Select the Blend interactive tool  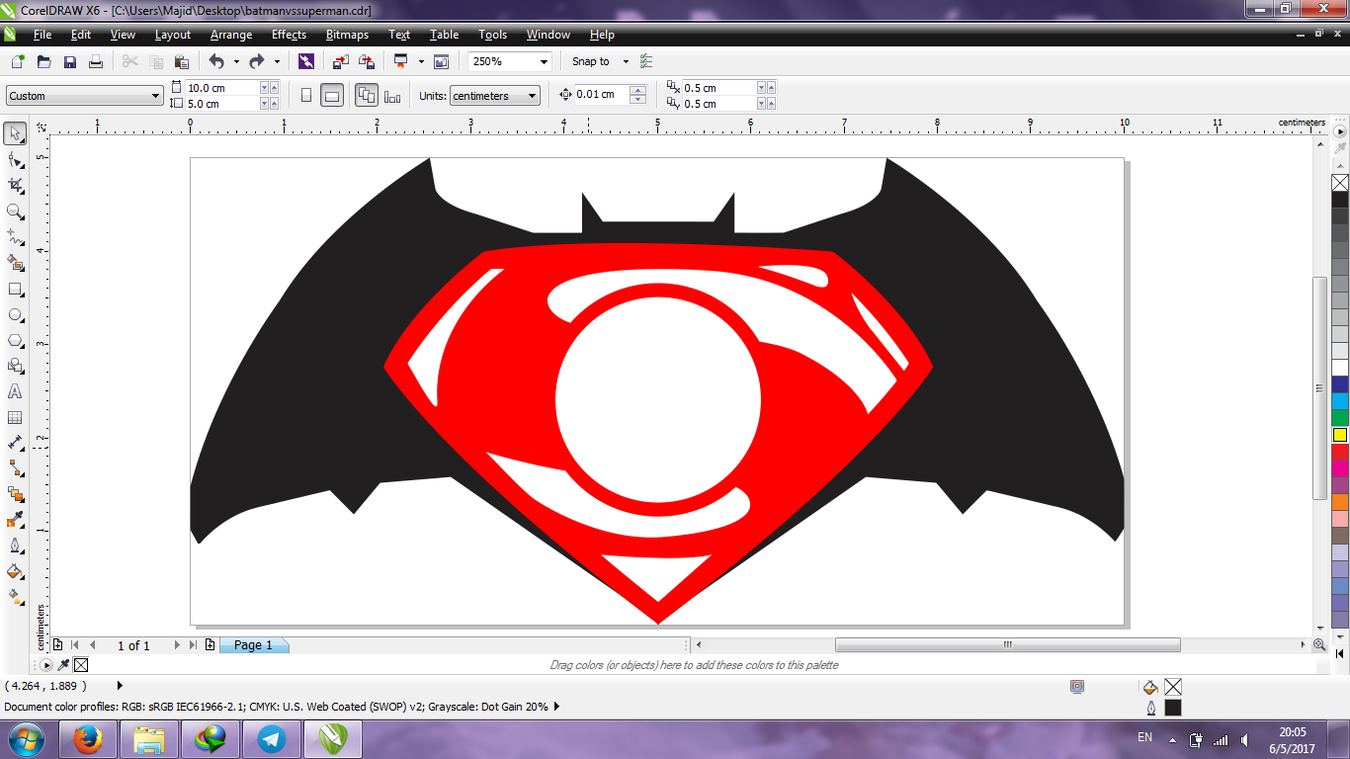coord(15,494)
